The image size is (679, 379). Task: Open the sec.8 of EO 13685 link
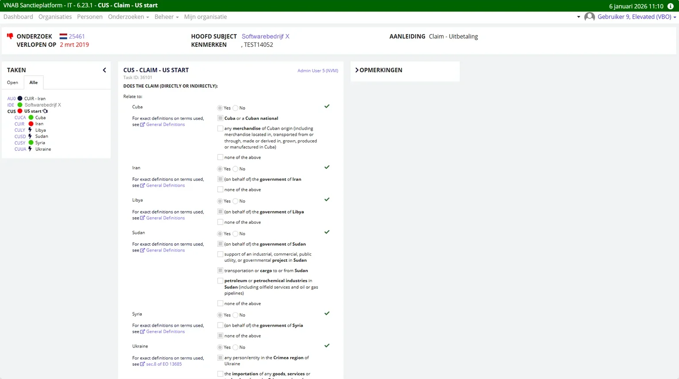click(163, 364)
